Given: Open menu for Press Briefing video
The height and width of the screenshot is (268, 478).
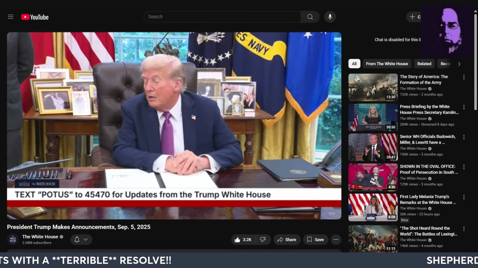Looking at the screenshot, I should [464, 107].
